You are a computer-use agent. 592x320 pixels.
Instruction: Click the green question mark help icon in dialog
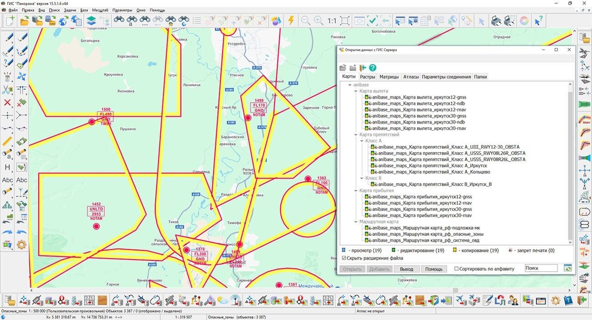click(373, 68)
